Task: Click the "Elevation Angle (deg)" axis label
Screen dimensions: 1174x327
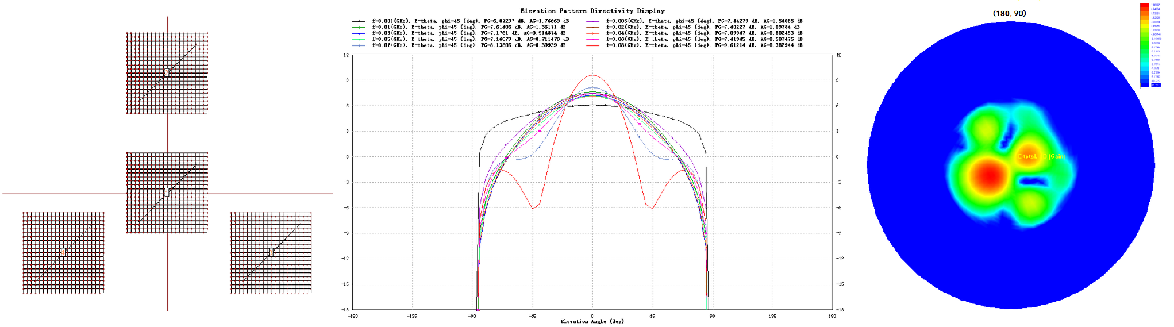Action: [x=592, y=321]
